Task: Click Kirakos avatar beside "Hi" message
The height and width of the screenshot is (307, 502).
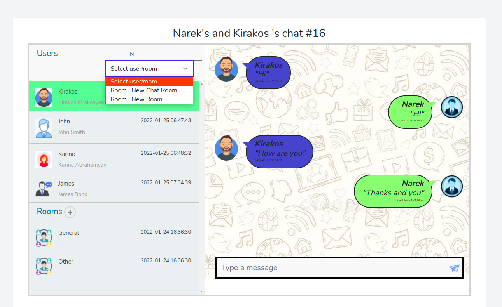Action: (x=226, y=69)
